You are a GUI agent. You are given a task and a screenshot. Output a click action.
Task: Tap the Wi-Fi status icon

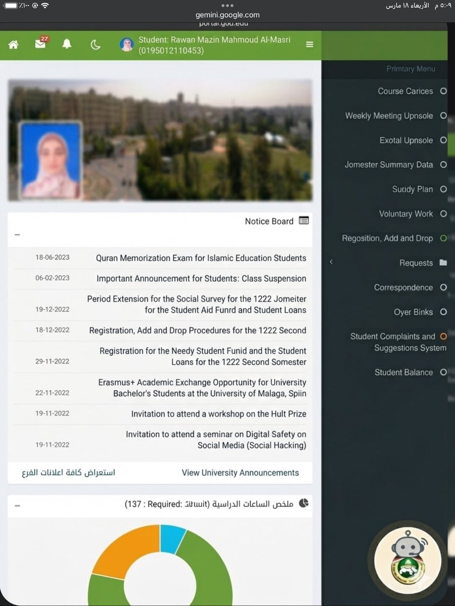click(x=45, y=6)
